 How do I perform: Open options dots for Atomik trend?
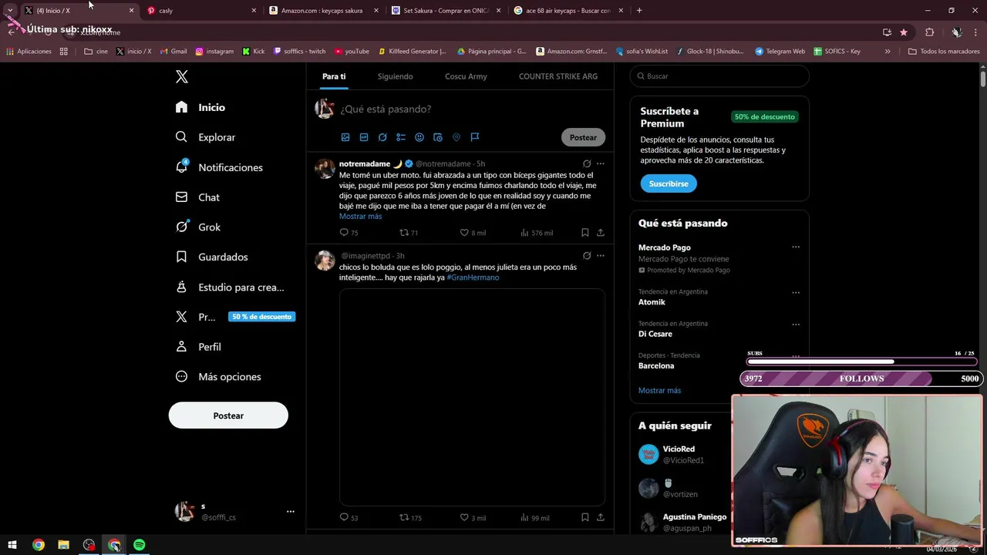796,292
